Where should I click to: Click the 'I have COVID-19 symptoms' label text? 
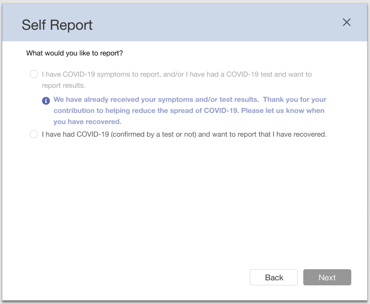point(177,80)
